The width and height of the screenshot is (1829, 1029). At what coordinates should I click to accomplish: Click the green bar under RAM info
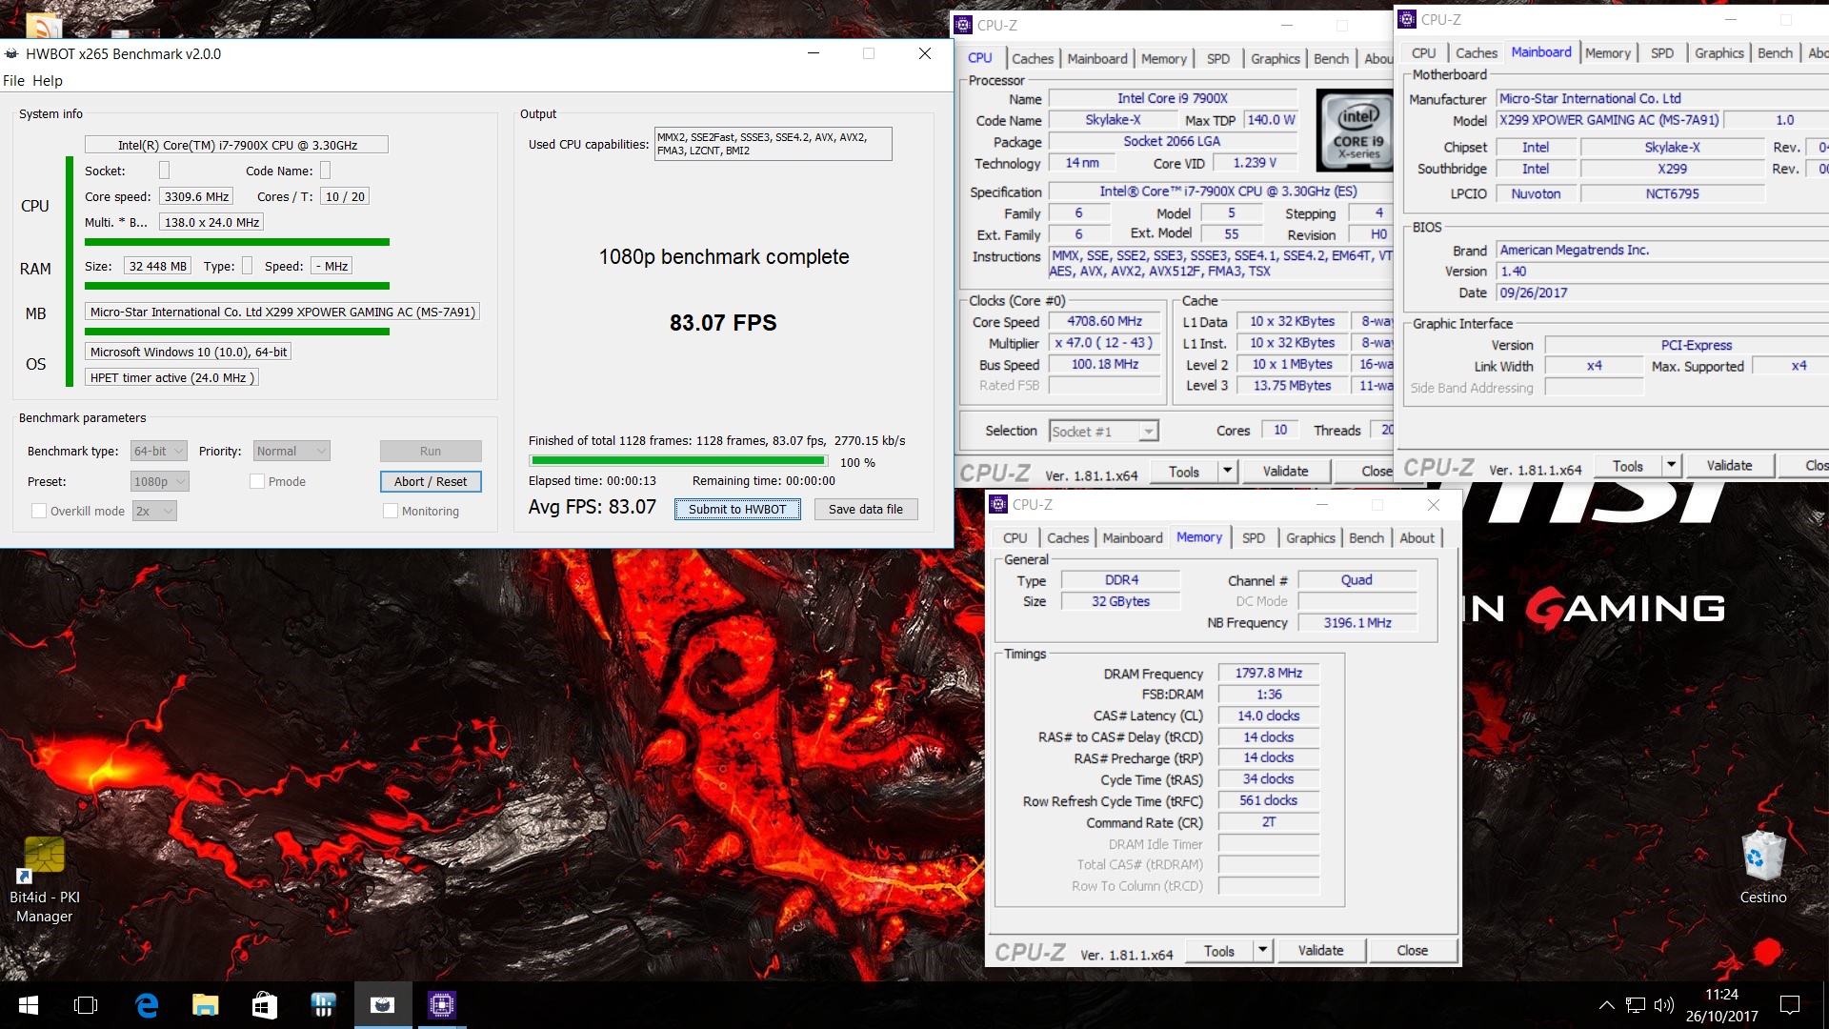click(x=237, y=286)
